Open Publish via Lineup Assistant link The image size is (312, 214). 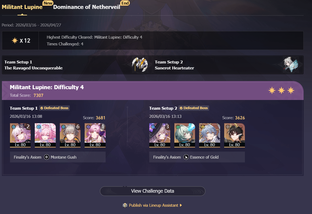pos(153,205)
